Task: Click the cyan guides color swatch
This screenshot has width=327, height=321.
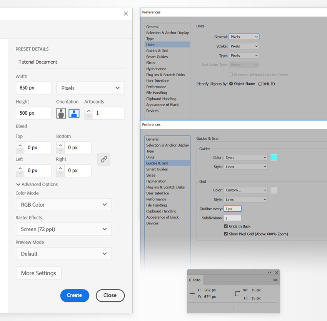Action: pos(274,157)
